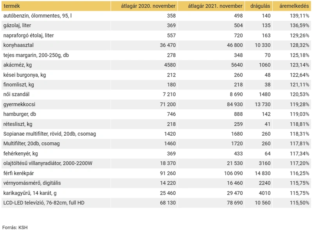313x231 pixels.
Task: Click the 'gyermekkocsi' product name
Action: (x=19, y=104)
